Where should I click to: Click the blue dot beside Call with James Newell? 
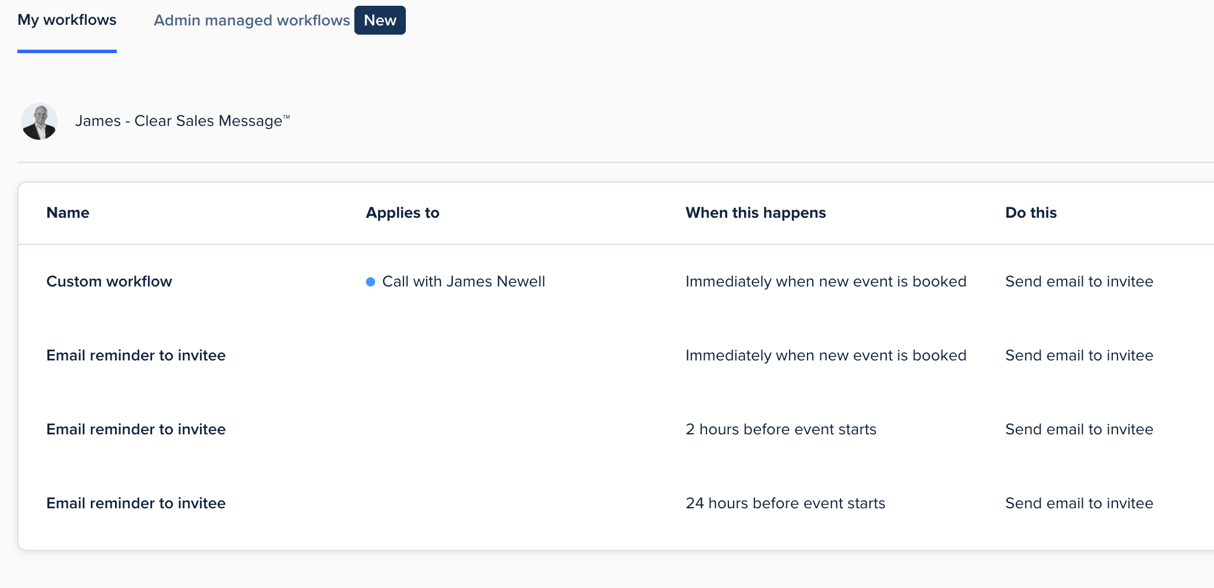pyautogui.click(x=371, y=282)
